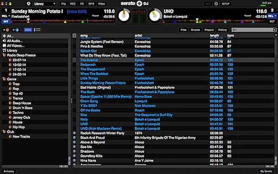Clear the search box with X
Viewport: 278px width, 174px height.
[x=275, y=30]
